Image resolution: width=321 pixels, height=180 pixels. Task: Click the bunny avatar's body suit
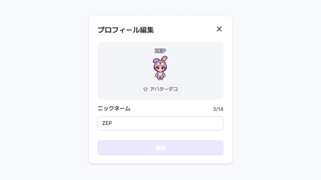160,74
